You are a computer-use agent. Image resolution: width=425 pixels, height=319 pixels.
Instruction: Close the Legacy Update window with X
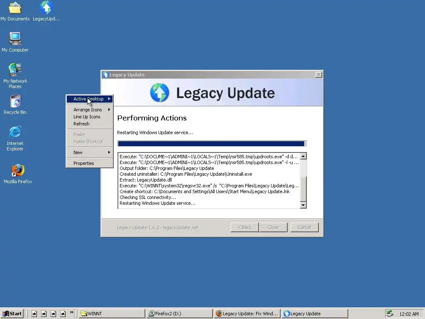click(x=319, y=75)
